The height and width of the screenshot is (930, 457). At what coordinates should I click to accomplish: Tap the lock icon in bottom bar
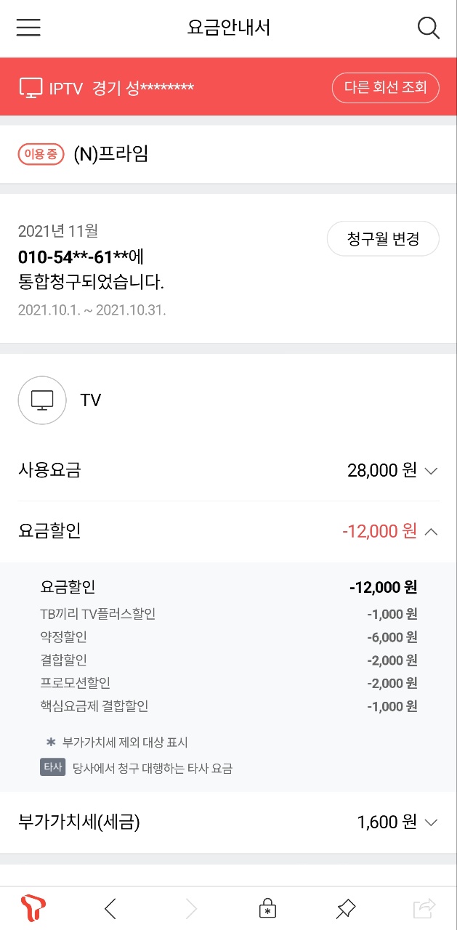point(268,908)
